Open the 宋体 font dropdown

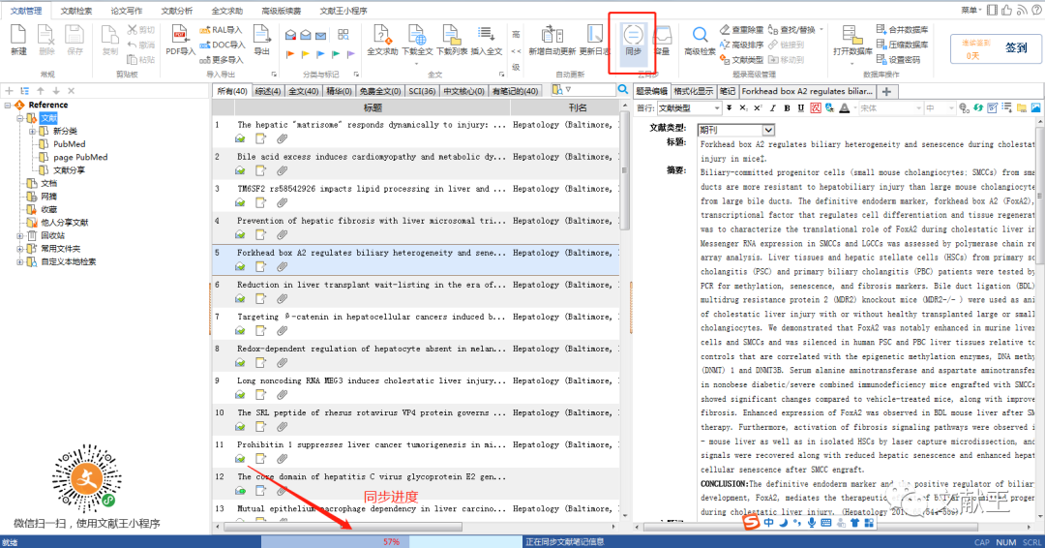click(890, 108)
